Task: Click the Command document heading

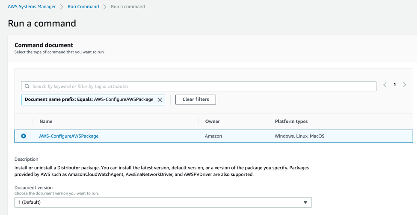Action: pos(44,45)
